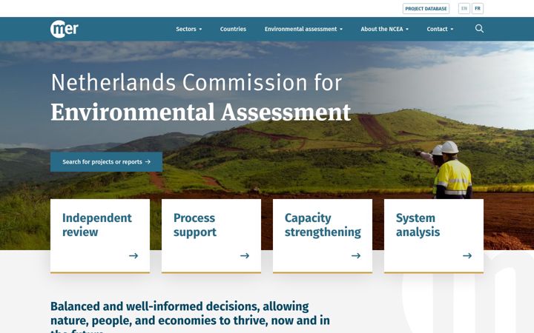Click arrow icon on System analysis card
The image size is (534, 333).
(467, 255)
